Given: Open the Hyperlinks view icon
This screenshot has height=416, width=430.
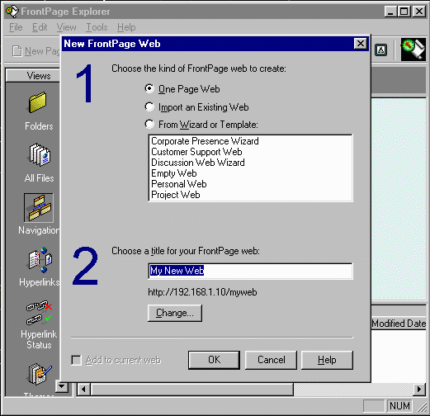Looking at the screenshot, I should point(40,260).
